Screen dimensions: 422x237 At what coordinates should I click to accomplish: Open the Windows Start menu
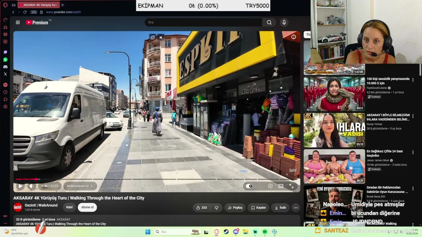point(148,232)
